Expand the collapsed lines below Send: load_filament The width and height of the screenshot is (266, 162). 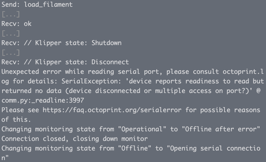click(x=11, y=14)
